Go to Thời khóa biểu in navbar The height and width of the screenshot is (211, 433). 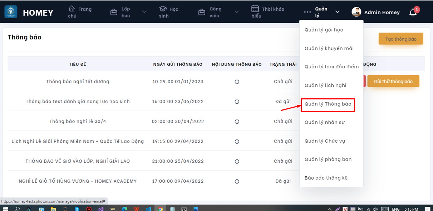267,12
